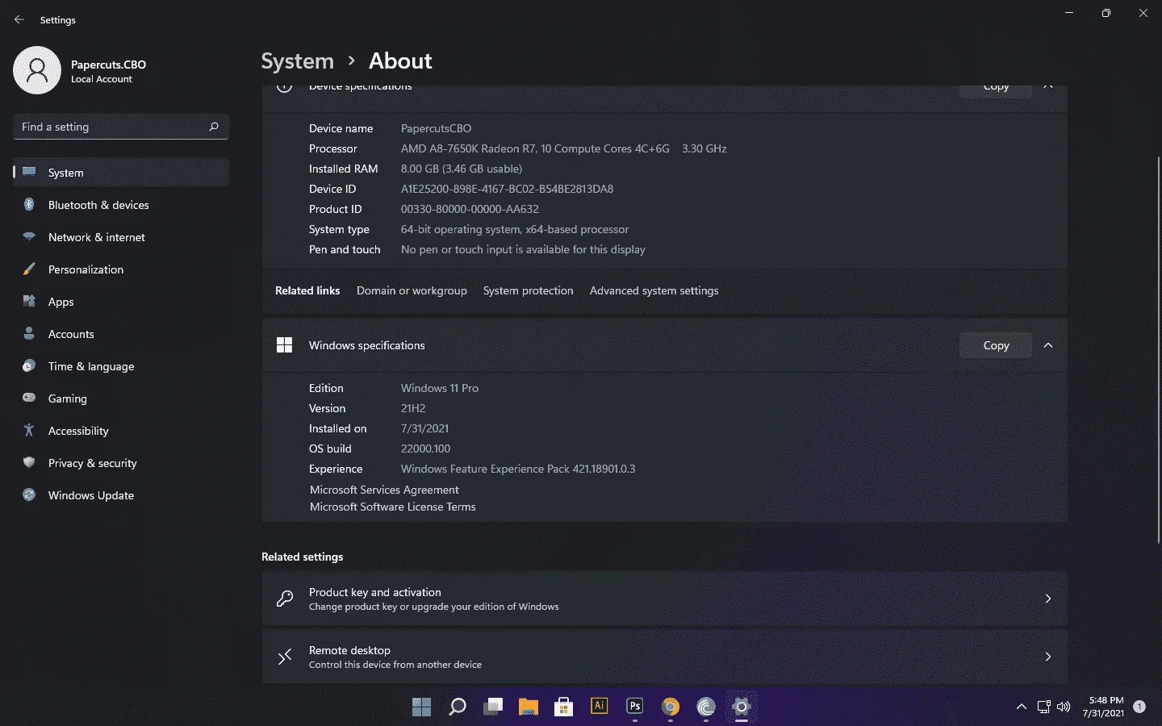Click the vertical scrollbar of the About page
Image resolution: width=1162 pixels, height=726 pixels.
click(x=1159, y=351)
